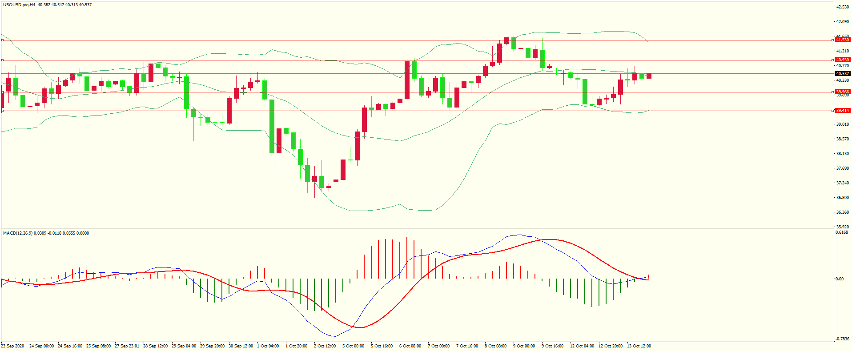Image resolution: width=852 pixels, height=351 pixels.
Task: Select left handle of red 41.530 line
Action: (3, 40)
